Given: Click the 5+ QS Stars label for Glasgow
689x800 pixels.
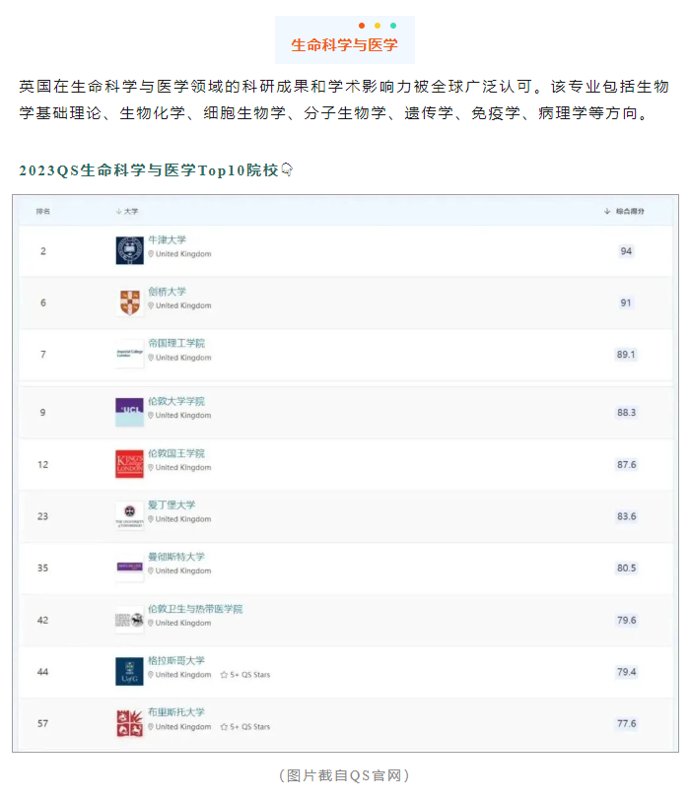Looking at the screenshot, I should [250, 675].
